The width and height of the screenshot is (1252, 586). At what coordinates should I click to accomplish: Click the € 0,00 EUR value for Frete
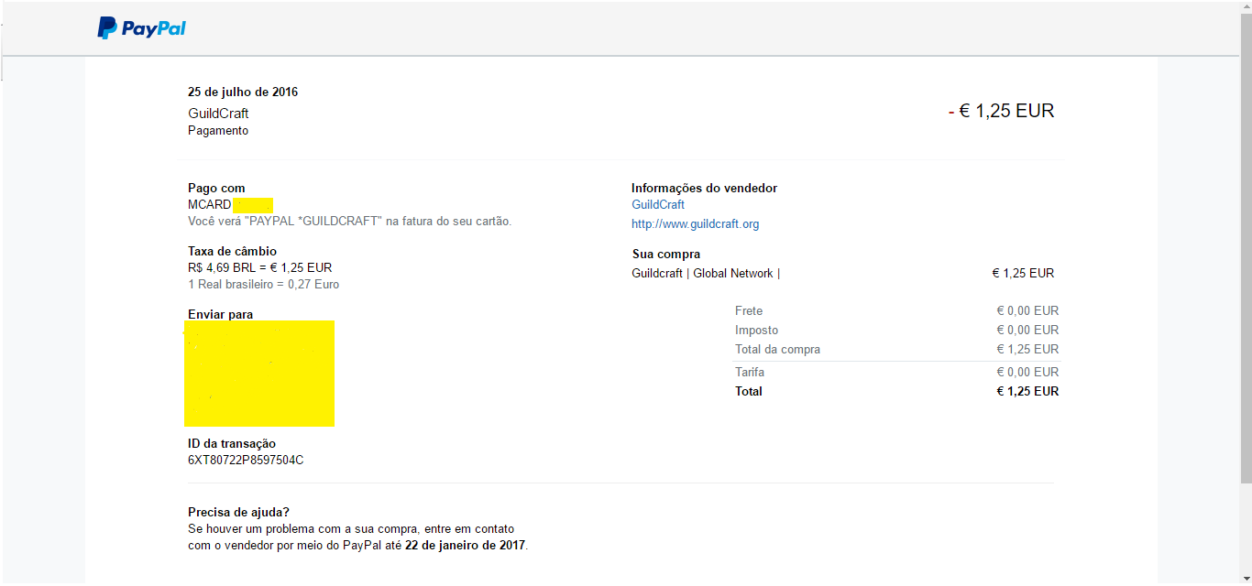[1027, 311]
